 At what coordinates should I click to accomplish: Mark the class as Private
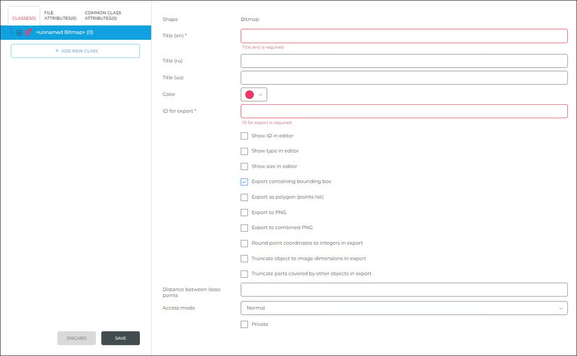click(x=244, y=324)
